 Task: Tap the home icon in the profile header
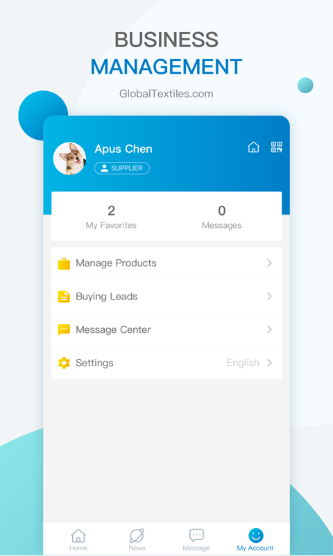click(x=253, y=147)
